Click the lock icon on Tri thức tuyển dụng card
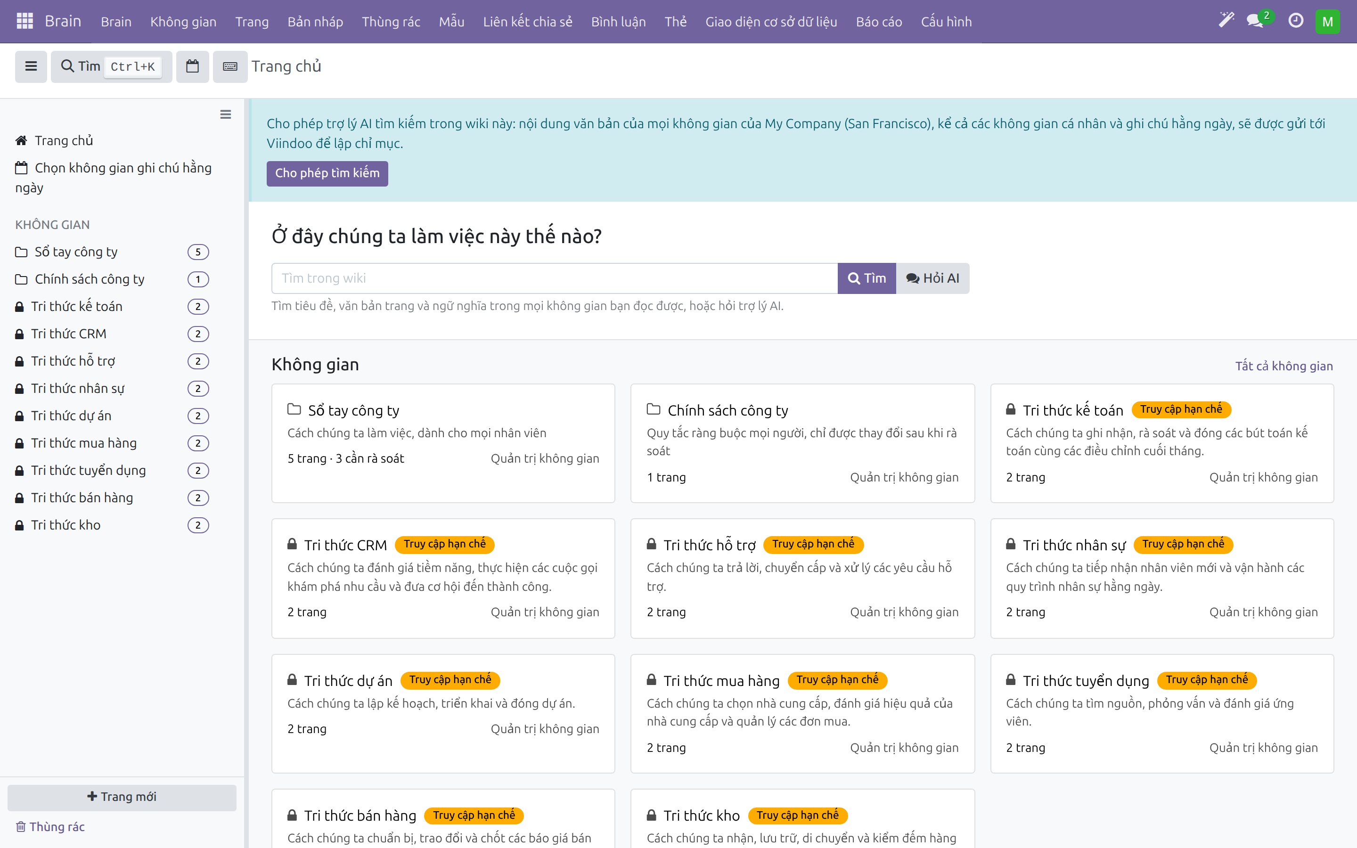 click(x=1011, y=680)
